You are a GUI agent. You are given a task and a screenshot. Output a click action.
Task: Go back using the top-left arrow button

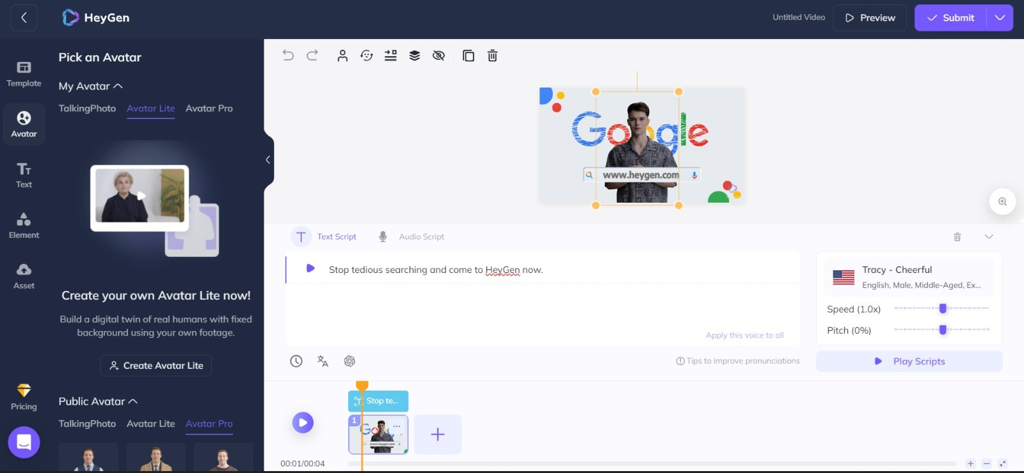pyautogui.click(x=24, y=18)
